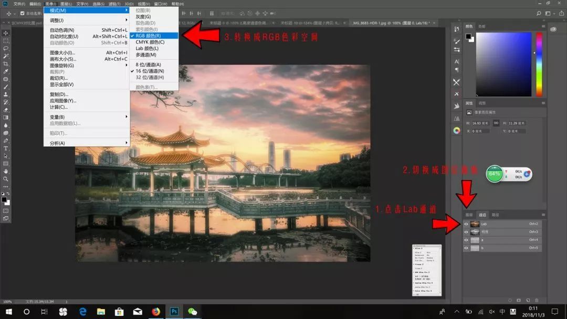Open 图像大小 image size dialog
Screen dimensions: 567x319
pyautogui.click(x=63, y=54)
